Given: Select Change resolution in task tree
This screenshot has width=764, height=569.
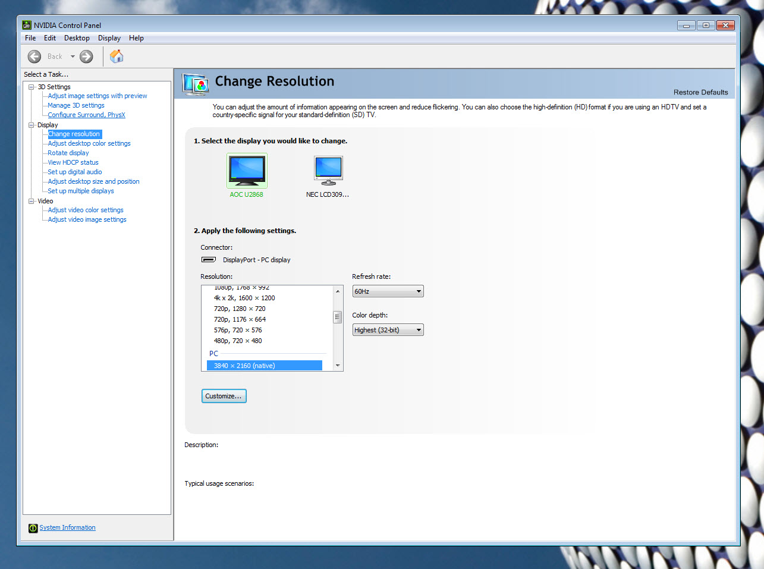Looking at the screenshot, I should point(74,134).
